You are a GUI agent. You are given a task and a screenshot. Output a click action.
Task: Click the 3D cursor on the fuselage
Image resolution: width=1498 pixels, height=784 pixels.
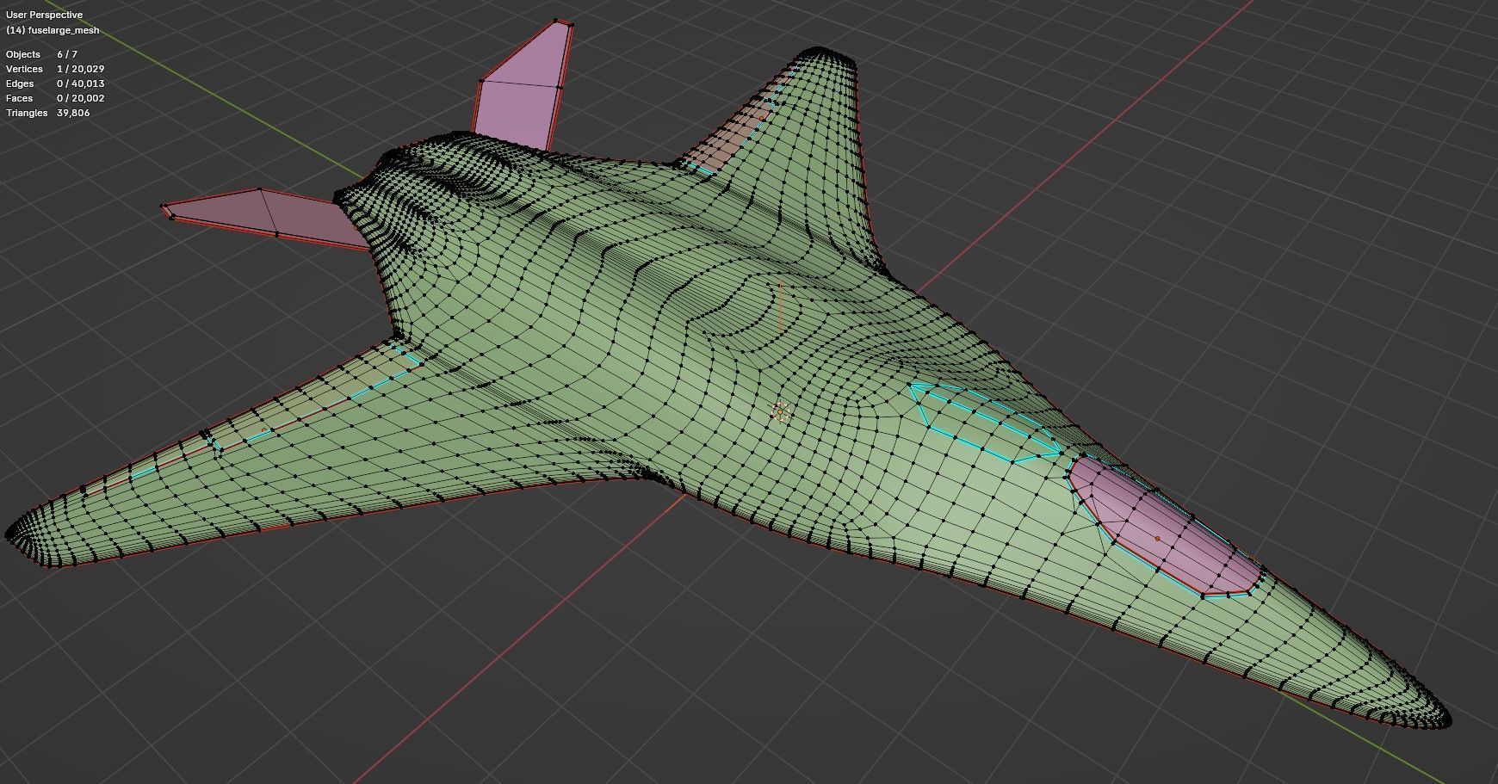pos(780,412)
